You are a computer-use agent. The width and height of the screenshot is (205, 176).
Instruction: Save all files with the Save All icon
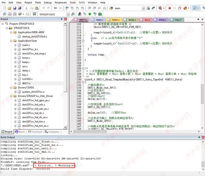click(x=20, y=8)
